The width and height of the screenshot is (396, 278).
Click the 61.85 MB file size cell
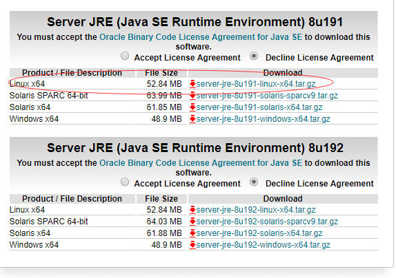164,107
